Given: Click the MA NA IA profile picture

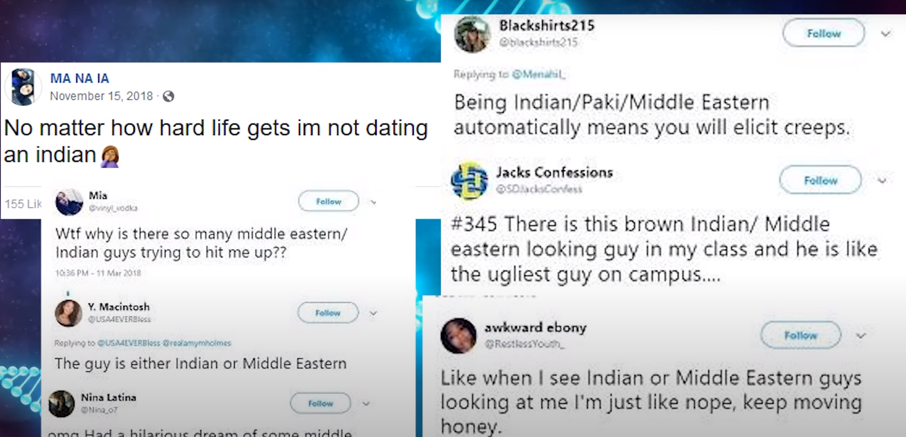Looking at the screenshot, I should (x=23, y=87).
